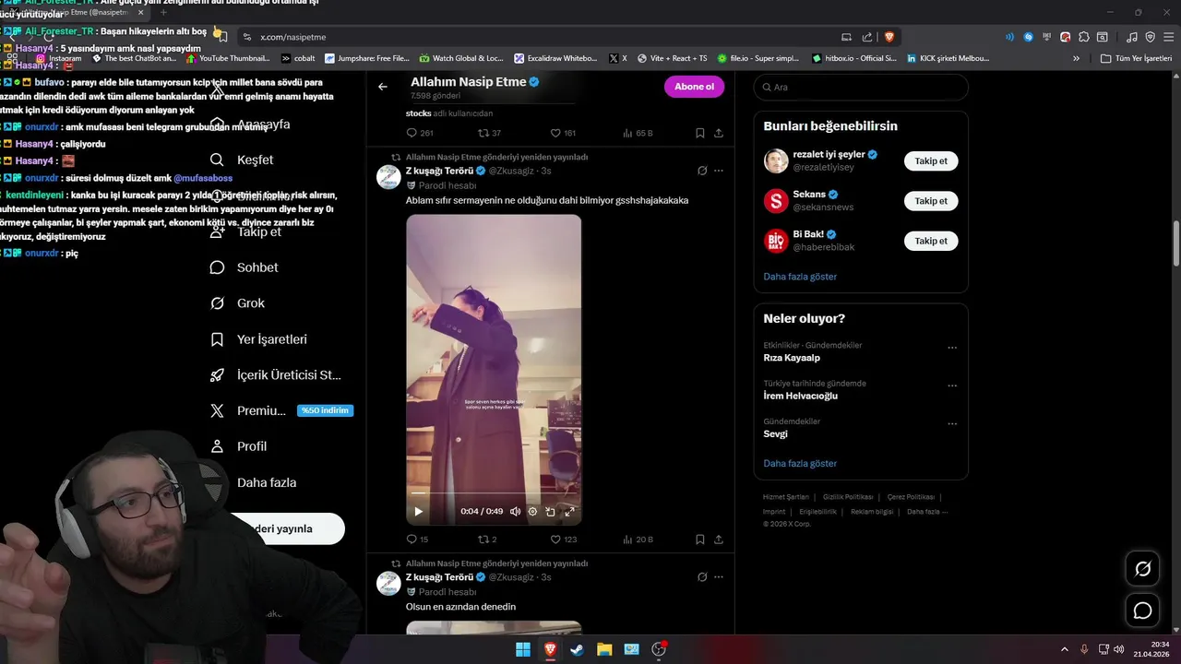The height and width of the screenshot is (664, 1181).
Task: Click Daha fazla göster under Bunları beğenebilirsin
Action: (x=800, y=277)
